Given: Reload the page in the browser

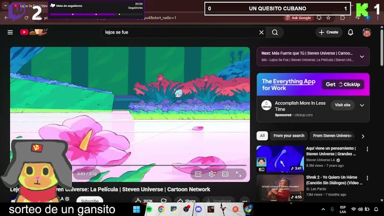Looking at the screenshot, I should [x=26, y=18].
